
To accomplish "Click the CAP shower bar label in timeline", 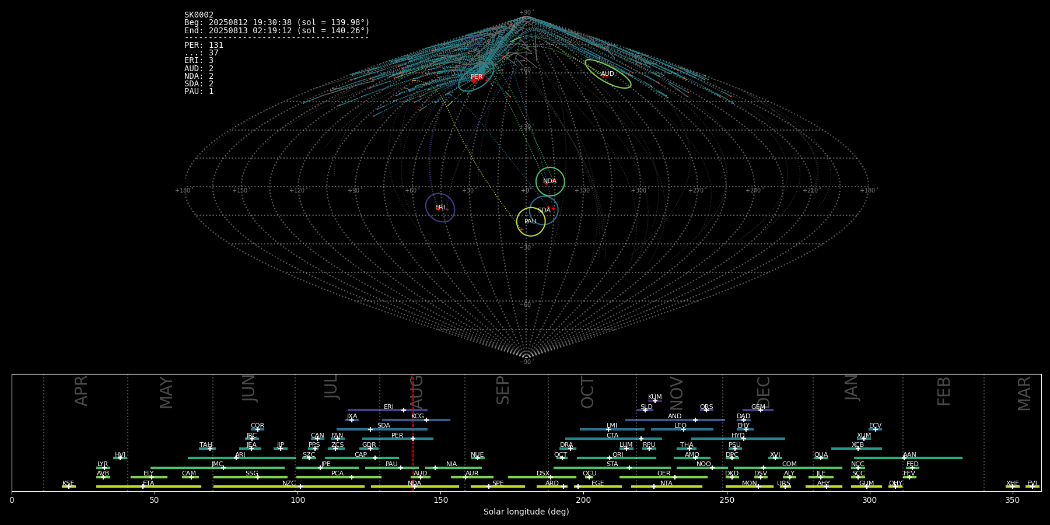I will (361, 455).
